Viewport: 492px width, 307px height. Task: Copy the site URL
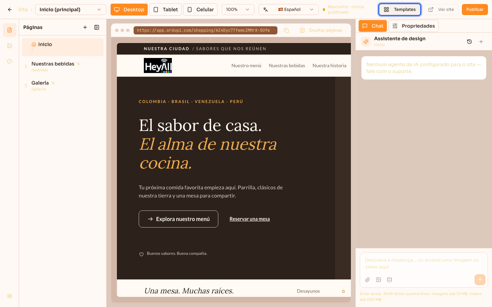point(286,30)
